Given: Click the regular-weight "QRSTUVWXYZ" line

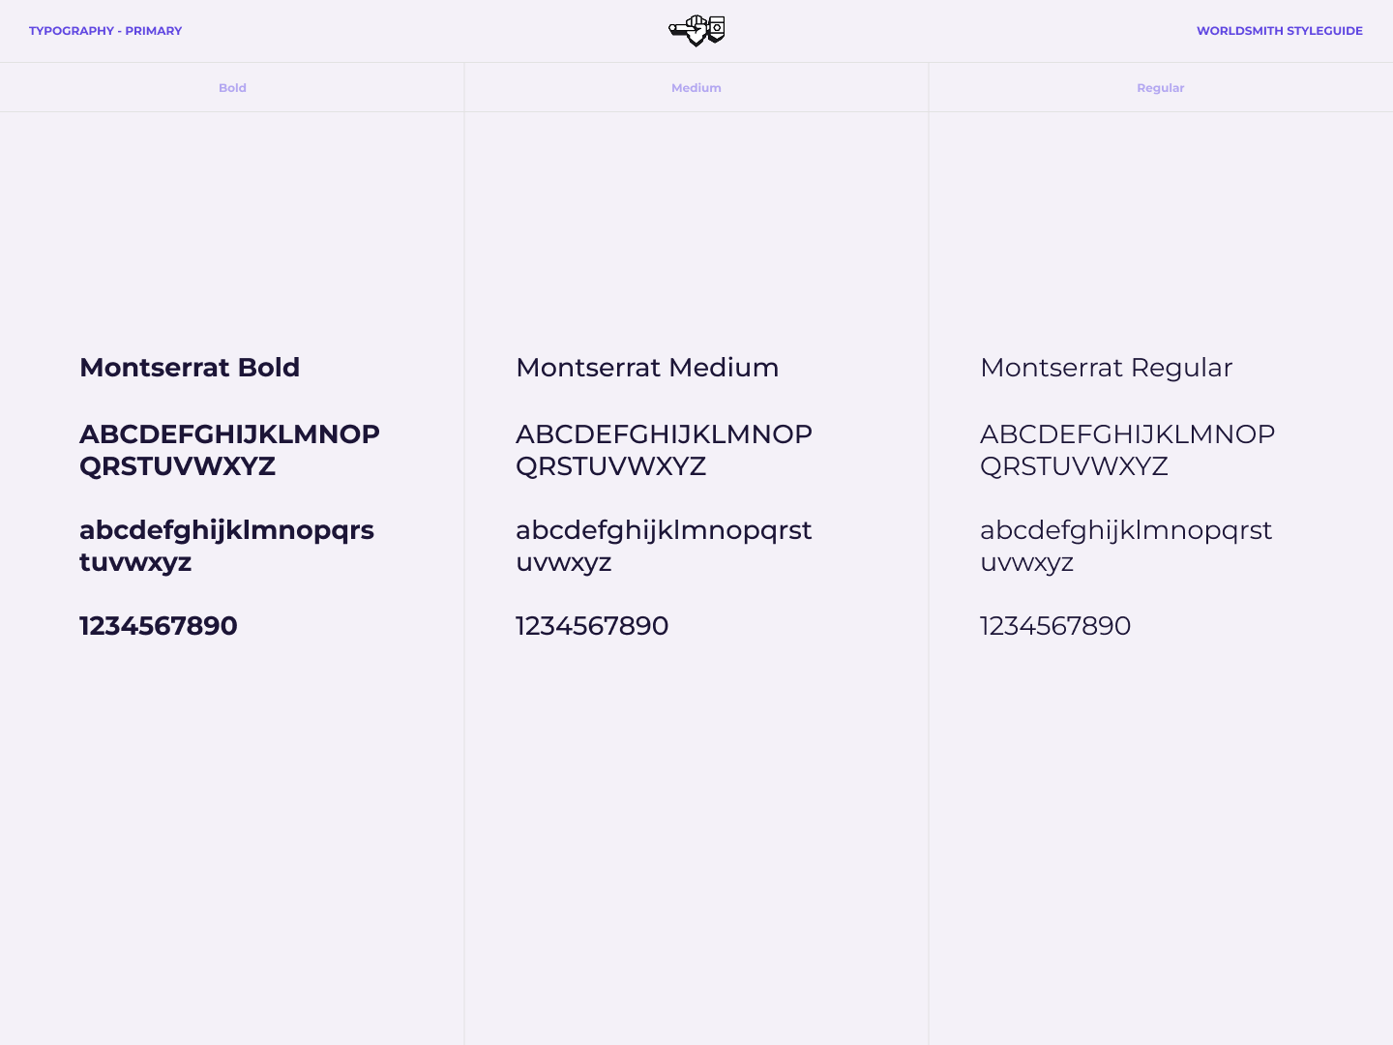Looking at the screenshot, I should tap(1074, 466).
